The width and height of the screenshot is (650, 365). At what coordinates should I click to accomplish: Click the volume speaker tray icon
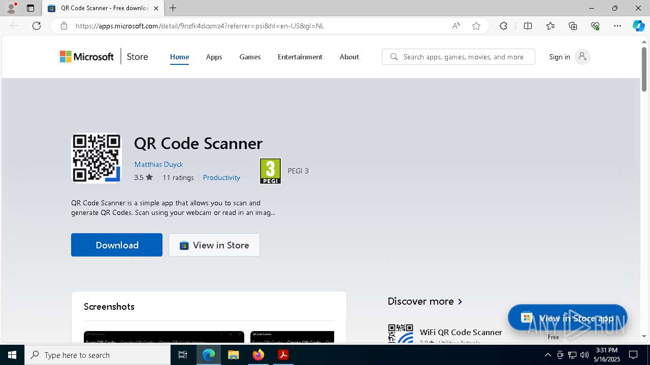pyautogui.click(x=584, y=355)
